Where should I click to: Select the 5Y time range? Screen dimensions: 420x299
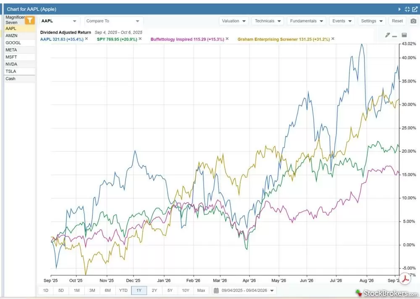tap(170, 291)
